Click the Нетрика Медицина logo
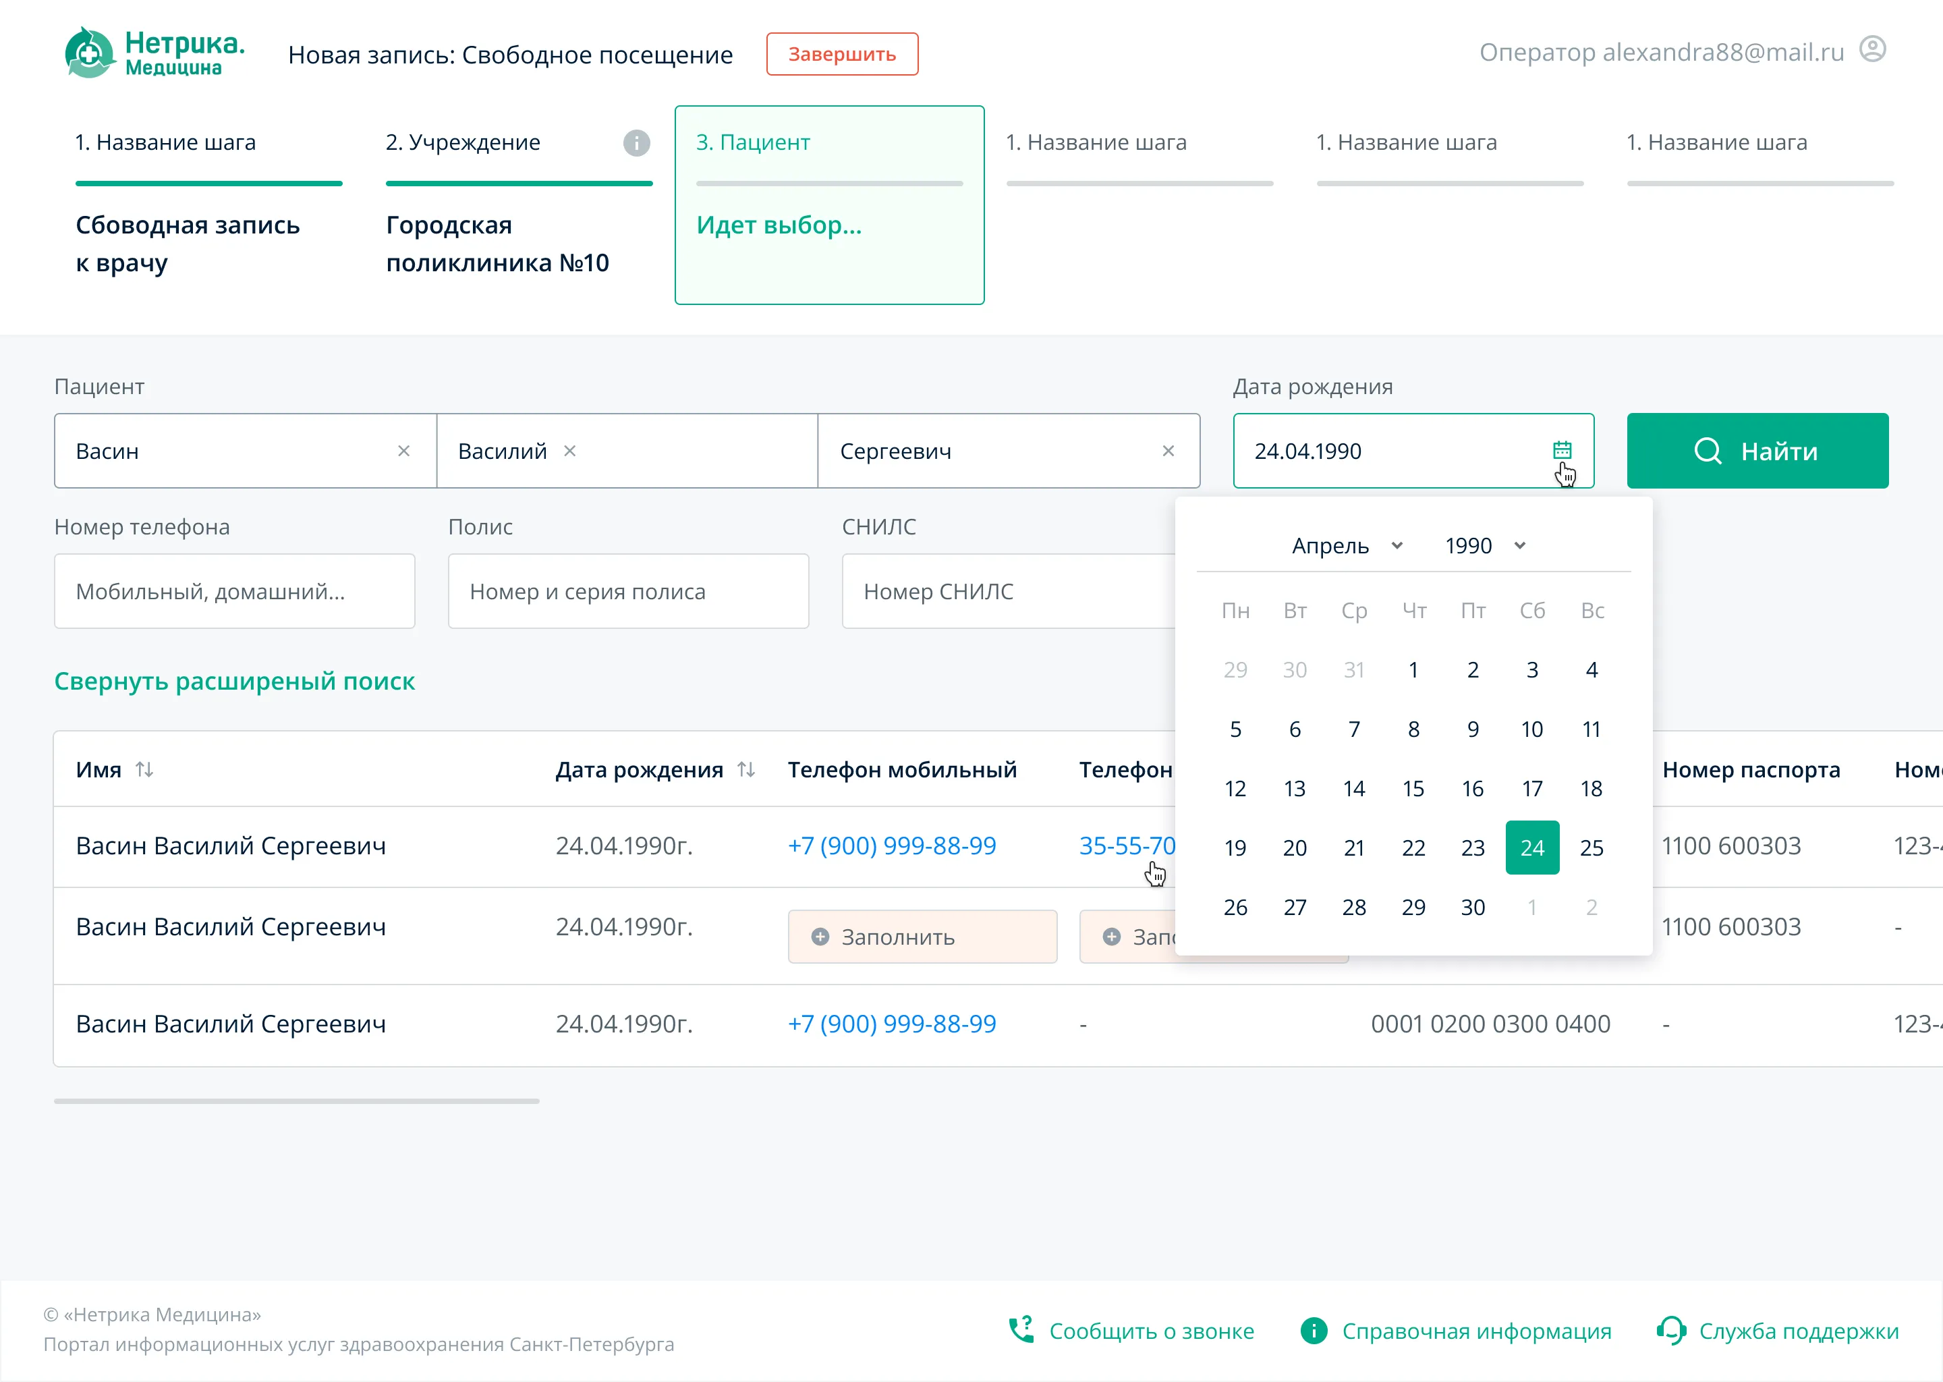1943x1382 pixels. [x=154, y=53]
